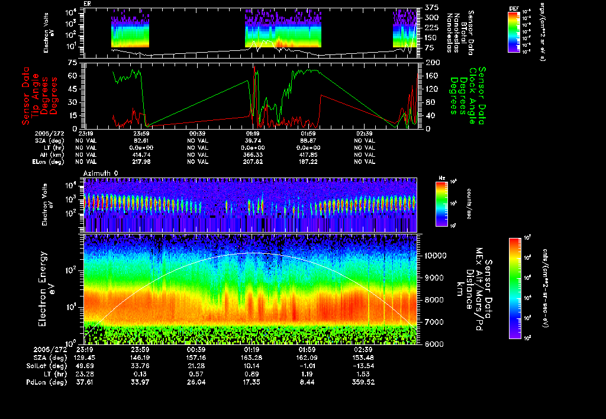Click the ER spectrogram block near 01:19
This screenshot has height=419, width=606.
tap(283, 30)
